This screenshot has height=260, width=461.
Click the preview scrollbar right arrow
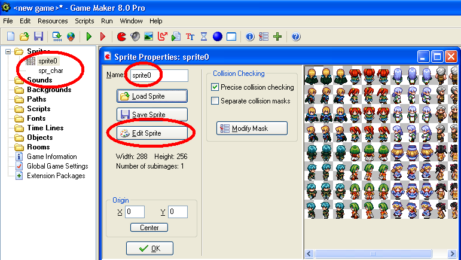[452, 253]
